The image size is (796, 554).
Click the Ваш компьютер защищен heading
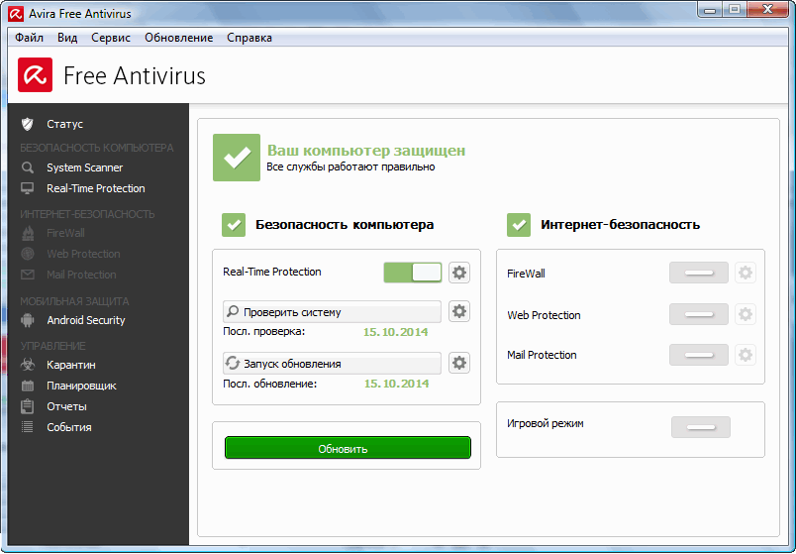point(366,151)
